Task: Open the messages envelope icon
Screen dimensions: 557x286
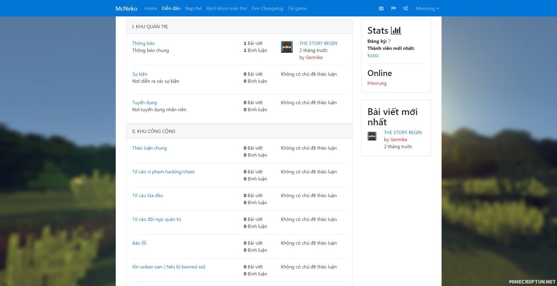Action: pyautogui.click(x=381, y=9)
